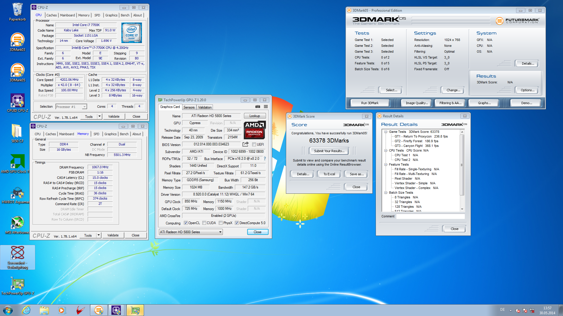Click the Result Details scrollbar down arrow
Viewport: 563px width, 316px height.
click(462, 209)
